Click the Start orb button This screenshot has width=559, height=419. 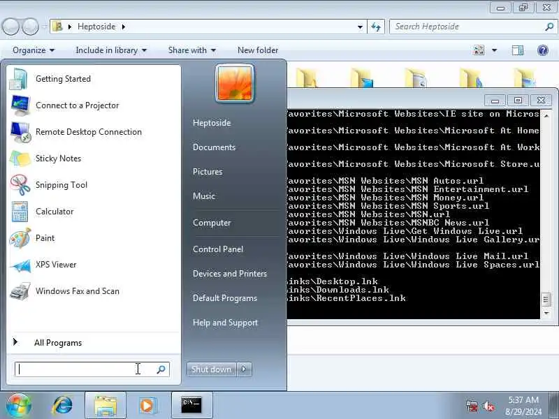pyautogui.click(x=18, y=405)
